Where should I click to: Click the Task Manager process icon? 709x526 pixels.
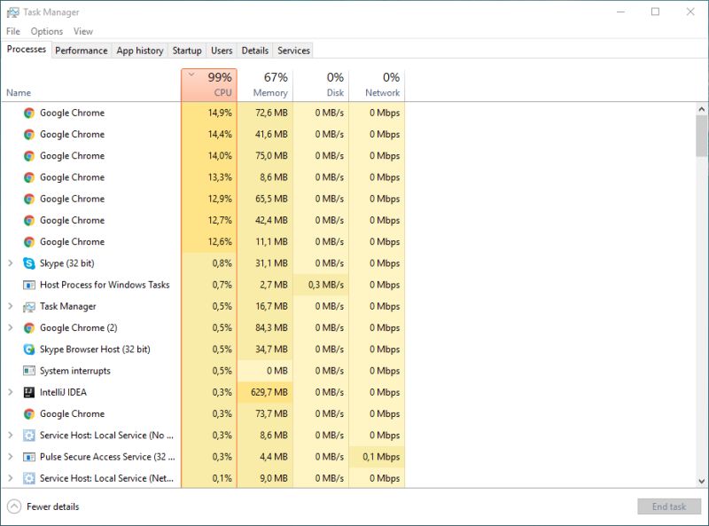coord(28,306)
